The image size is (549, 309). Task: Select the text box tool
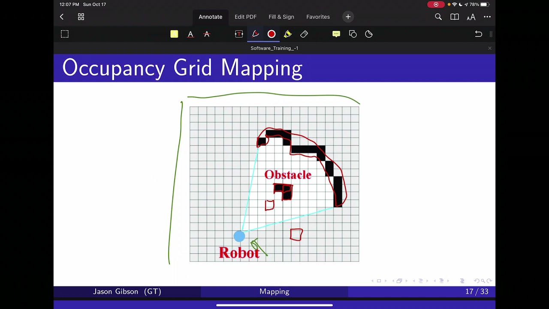pos(239,34)
